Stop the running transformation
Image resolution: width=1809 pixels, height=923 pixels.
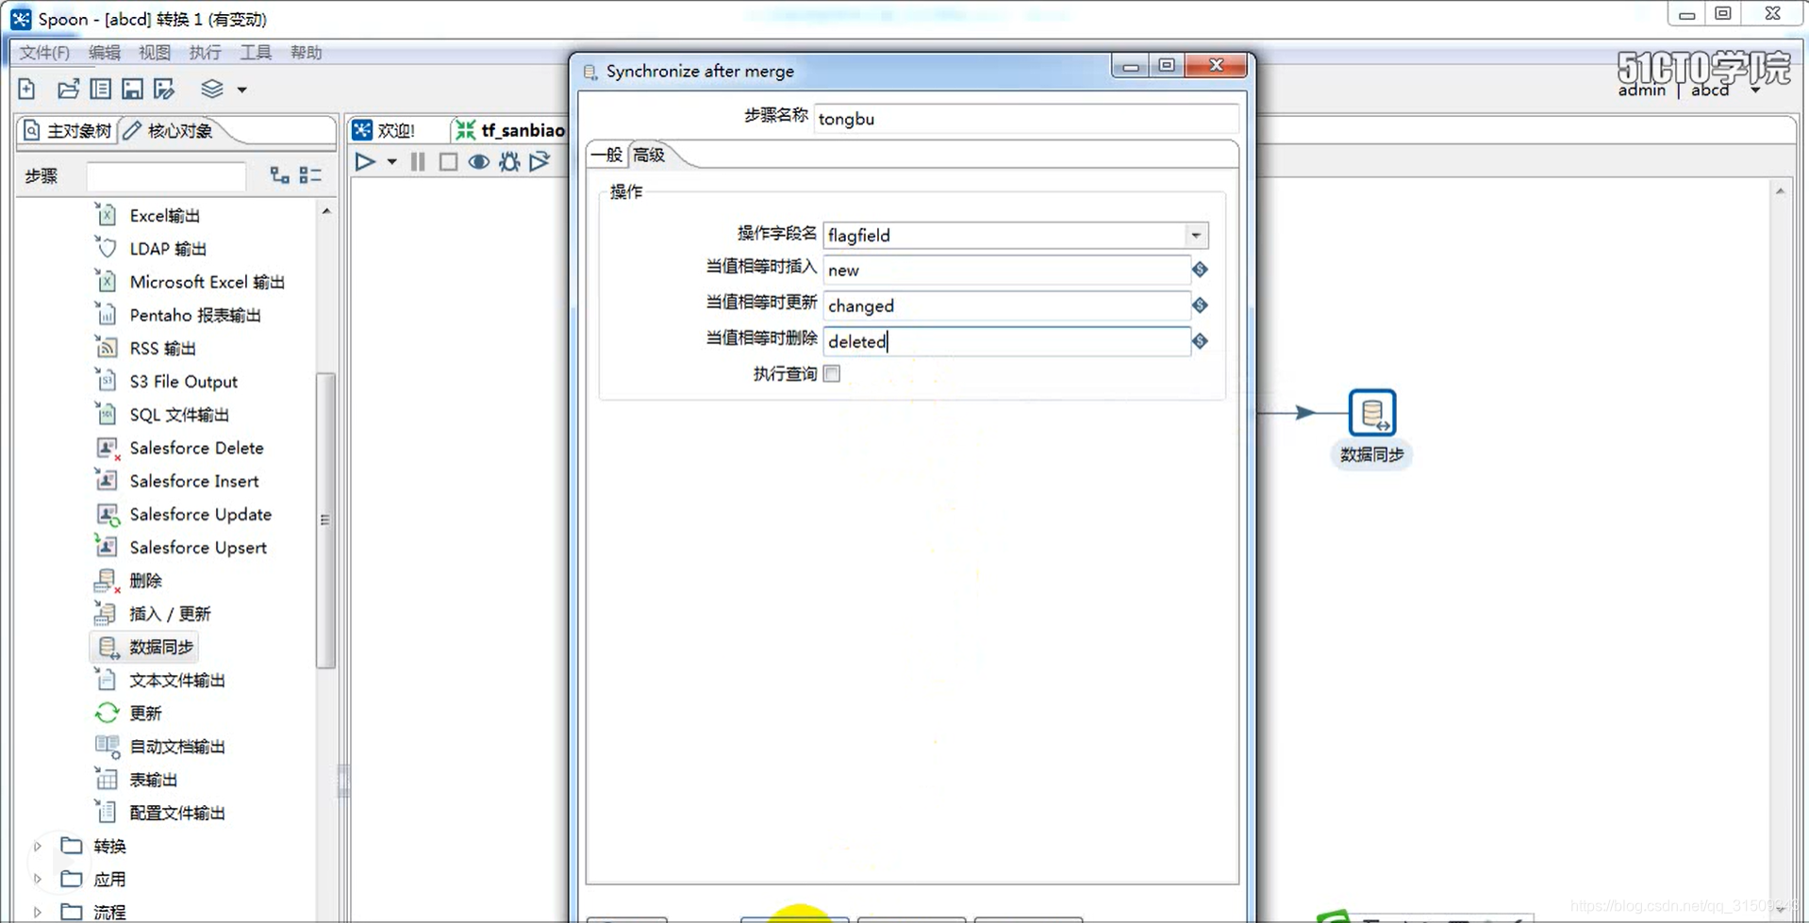(x=448, y=162)
